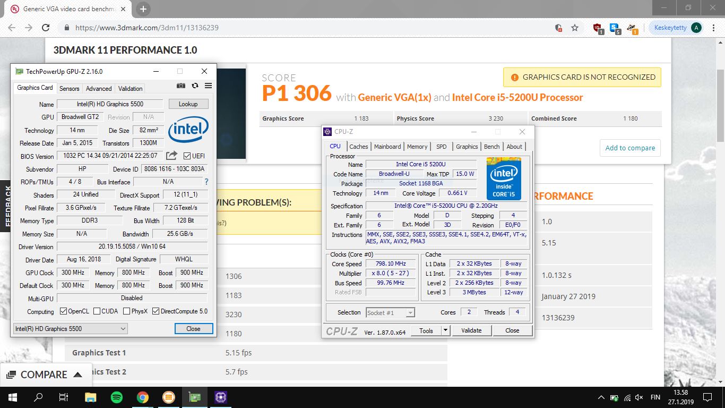Open the Memory tab in CPU-Z
The image size is (725, 408).
417,147
